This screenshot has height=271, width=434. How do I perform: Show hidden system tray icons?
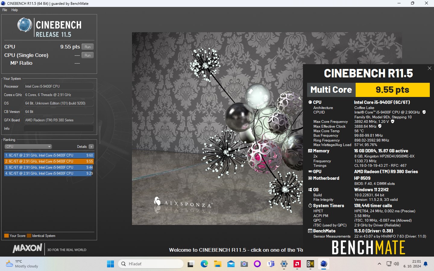point(379,264)
